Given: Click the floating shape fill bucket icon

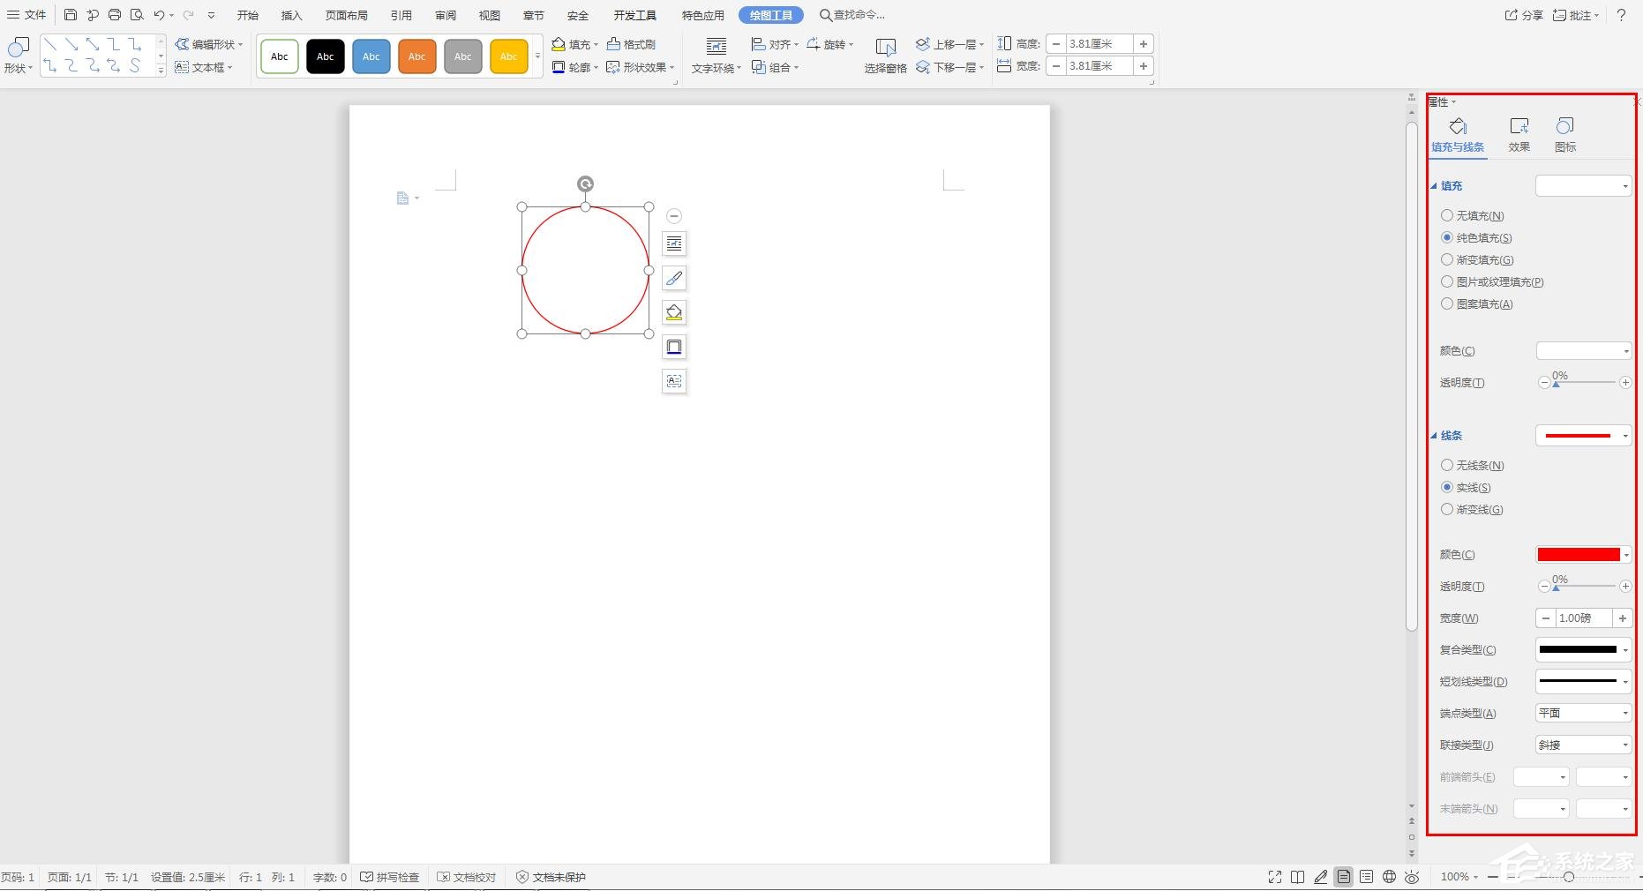Looking at the screenshot, I should pos(674,312).
